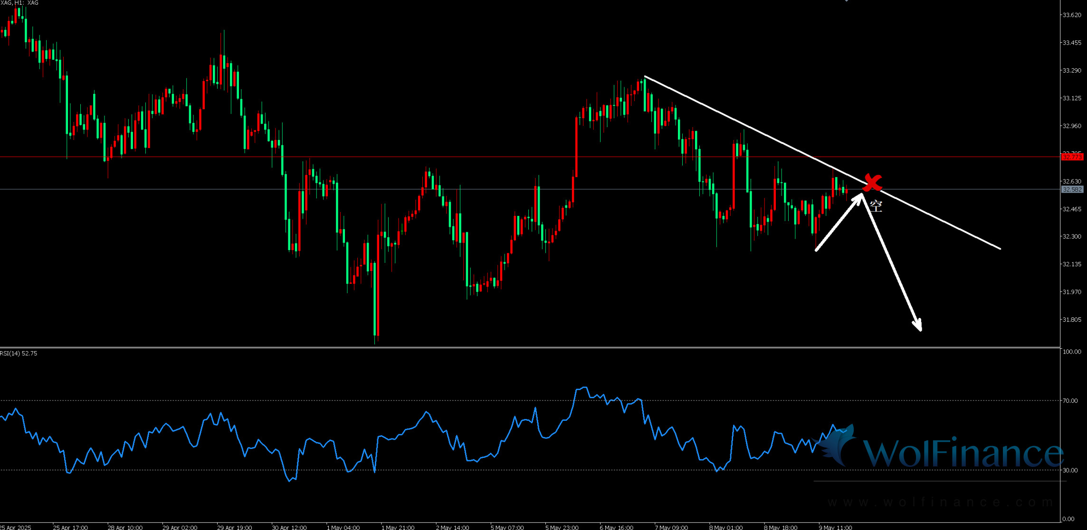Click the 30 Apr 12:00 time label
Viewport: 1087px width, 530px height.
pyautogui.click(x=289, y=527)
